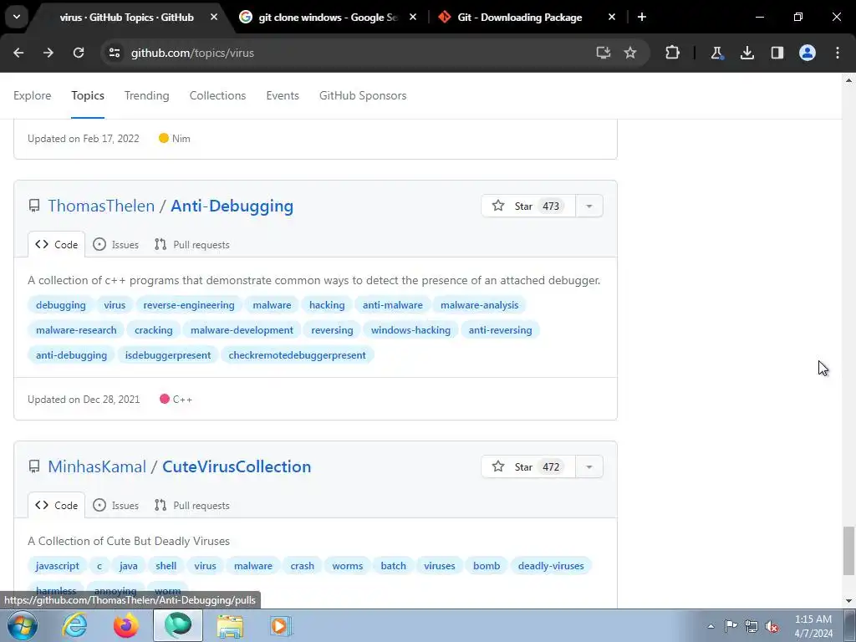The width and height of the screenshot is (856, 642).
Task: Select Code tab of Anti-Debugging
Action: click(56, 245)
